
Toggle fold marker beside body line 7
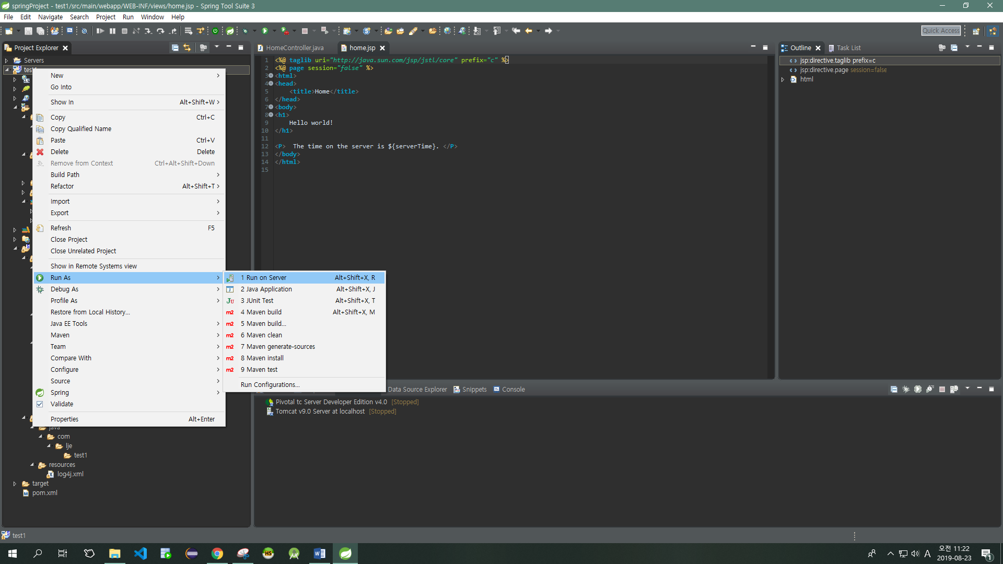[271, 107]
